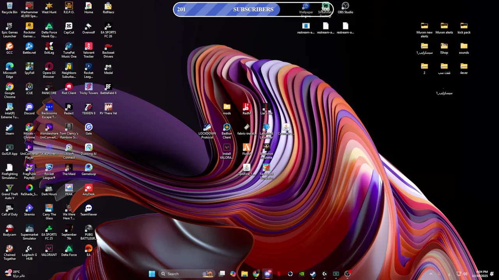Open Opera GX Browser shortcut
Image resolution: width=499 pixels, height=280 pixels.
49,70
